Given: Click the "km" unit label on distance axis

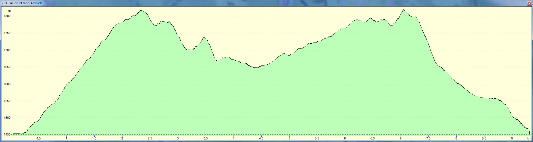Looking at the screenshot, I should 529,139.
